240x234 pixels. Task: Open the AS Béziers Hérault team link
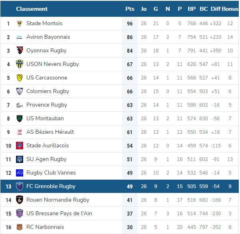[50, 132]
